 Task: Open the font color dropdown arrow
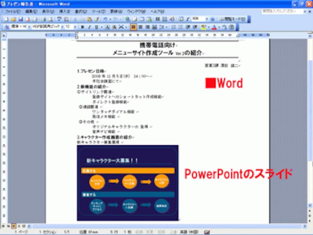coord(219,27)
